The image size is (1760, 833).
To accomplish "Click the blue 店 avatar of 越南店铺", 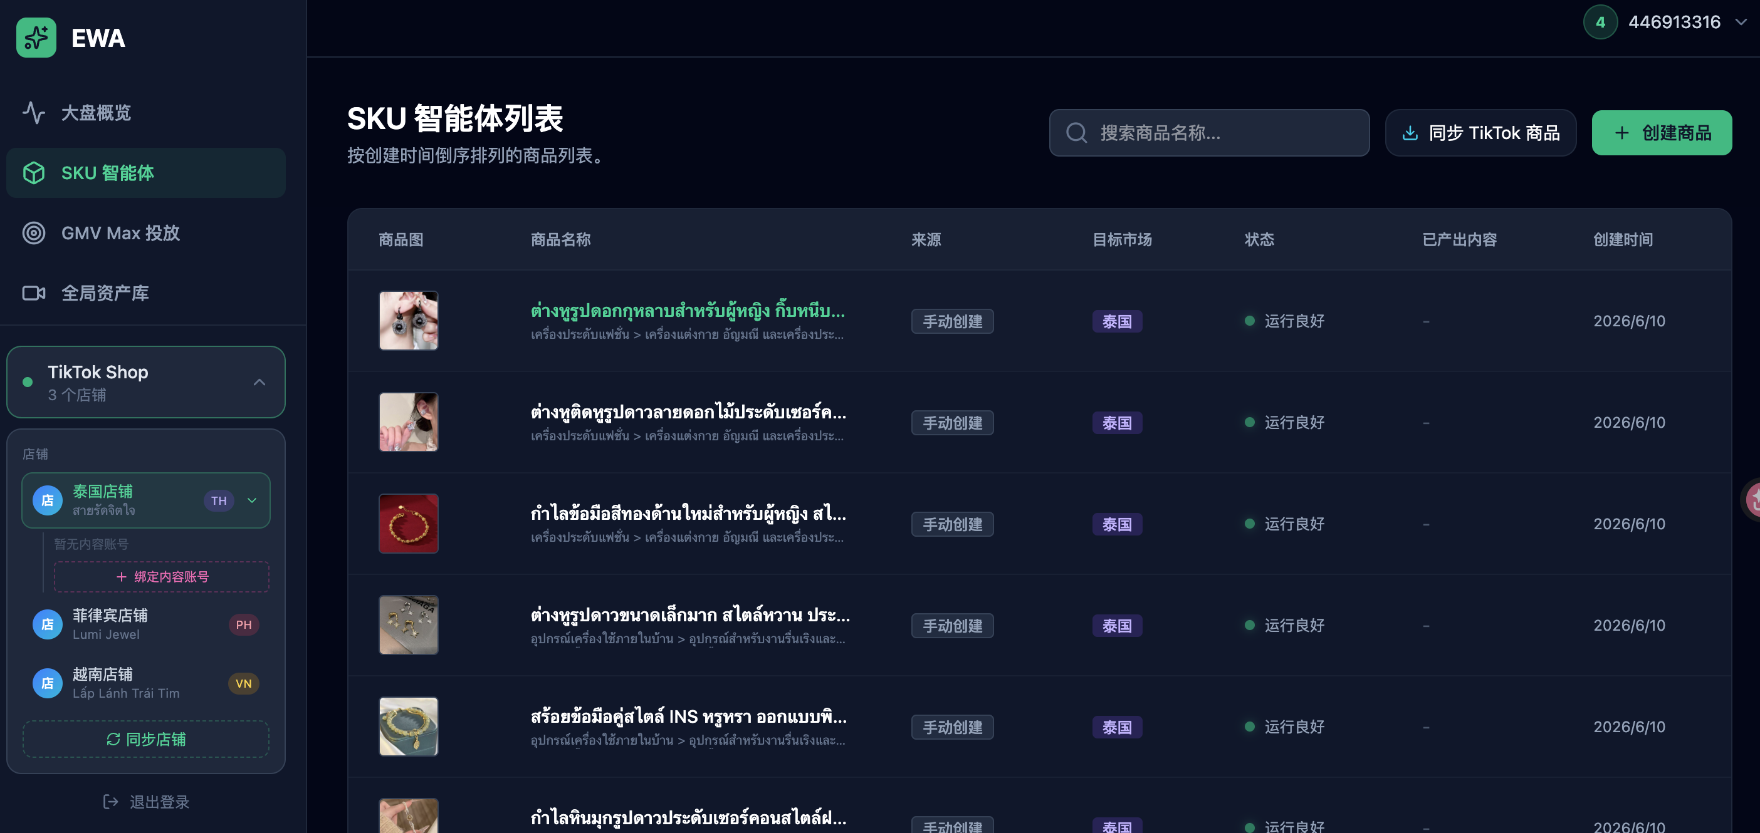I will coord(48,683).
